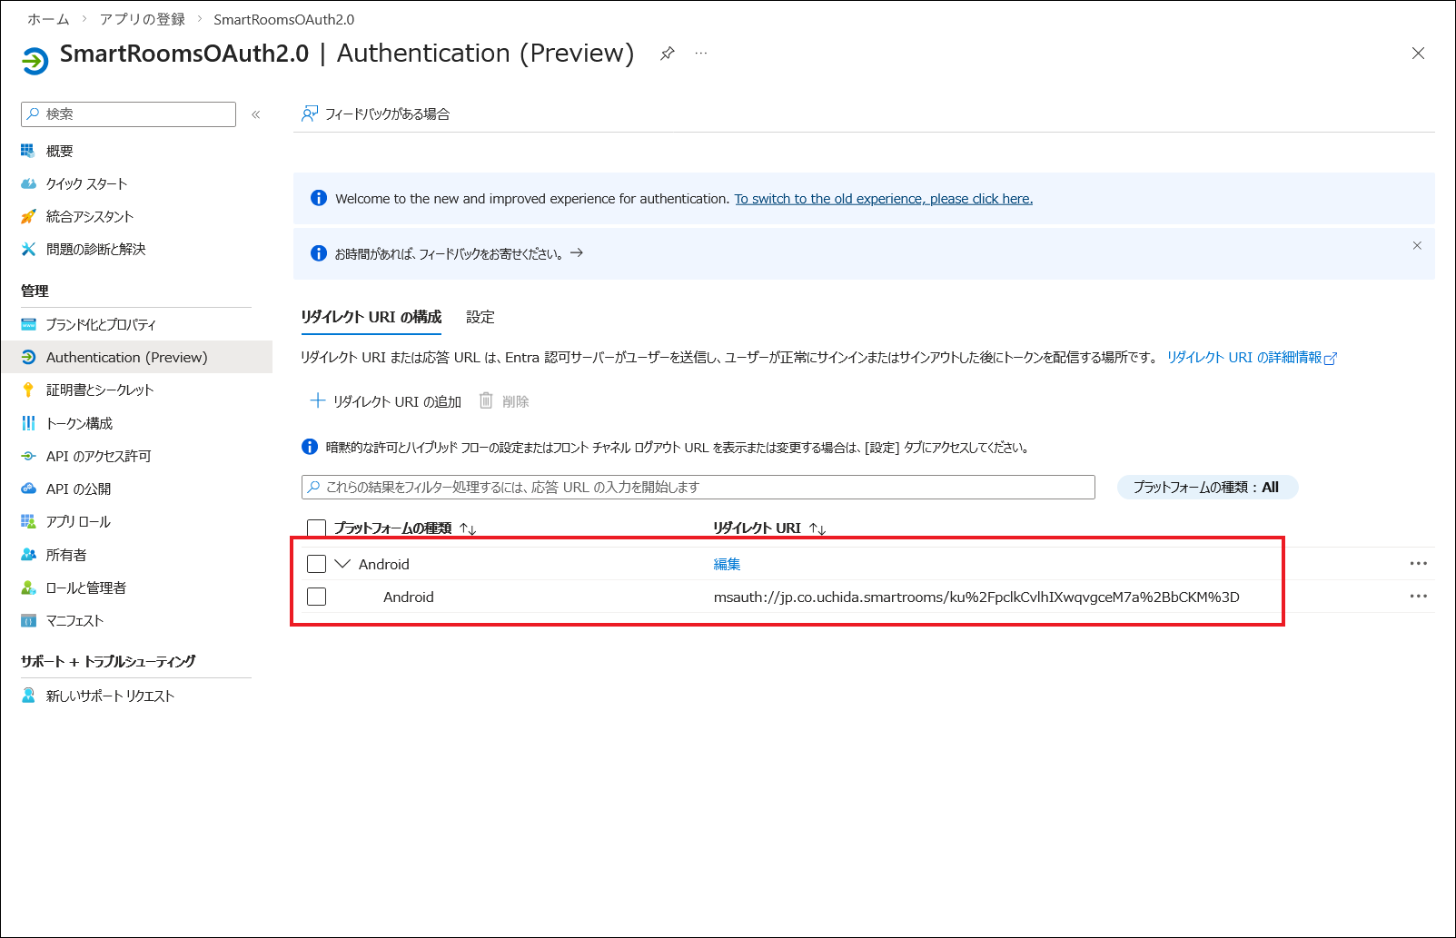Open the 証明書とシークレット key icon item

[x=28, y=390]
